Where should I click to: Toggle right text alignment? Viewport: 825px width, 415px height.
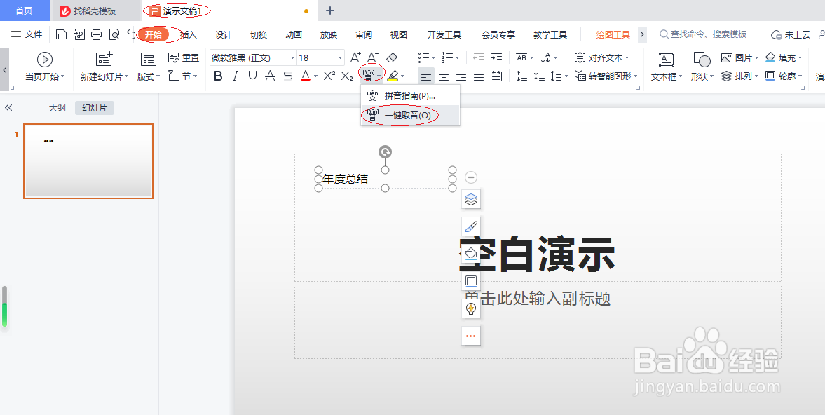(461, 76)
